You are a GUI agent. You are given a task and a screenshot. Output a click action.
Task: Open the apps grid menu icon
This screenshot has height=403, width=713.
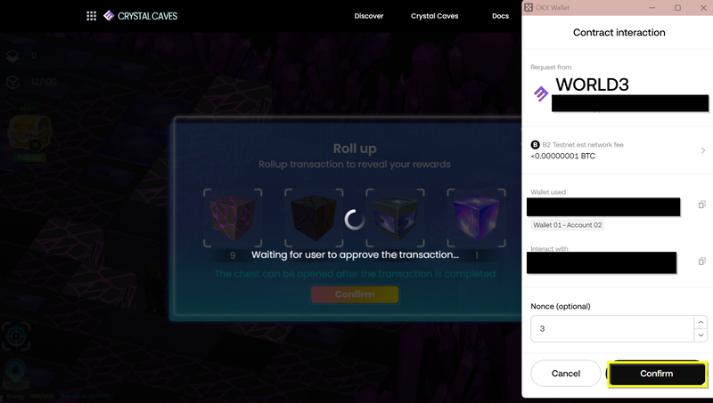point(92,16)
